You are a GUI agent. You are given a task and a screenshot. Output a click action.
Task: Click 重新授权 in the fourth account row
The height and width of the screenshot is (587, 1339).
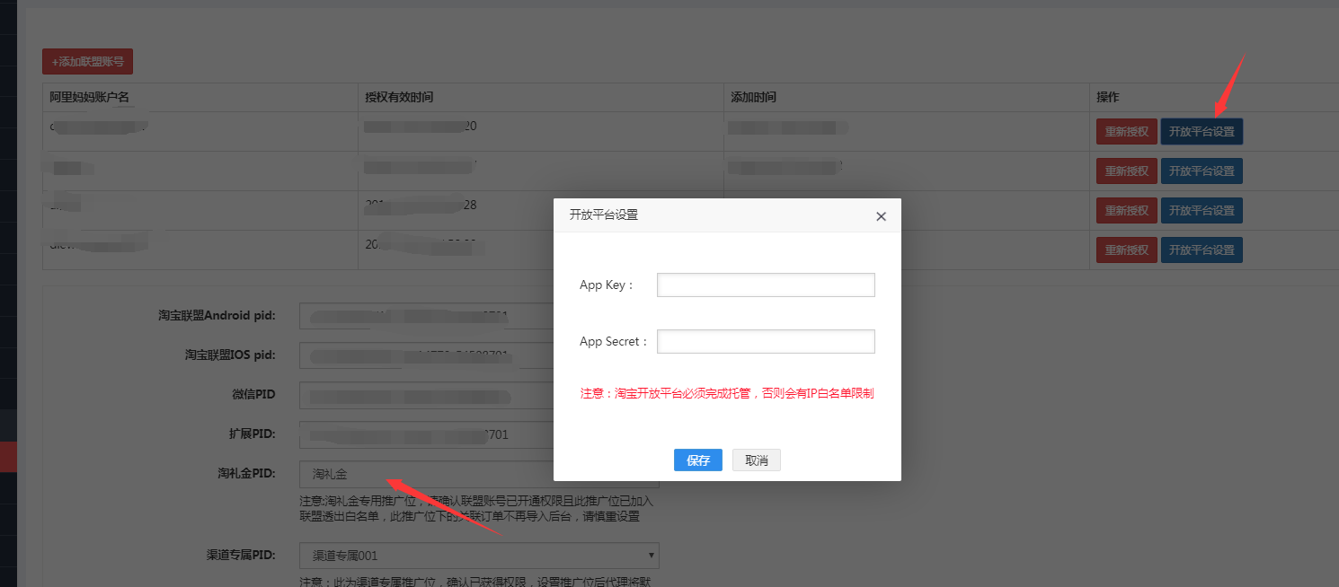(1127, 250)
